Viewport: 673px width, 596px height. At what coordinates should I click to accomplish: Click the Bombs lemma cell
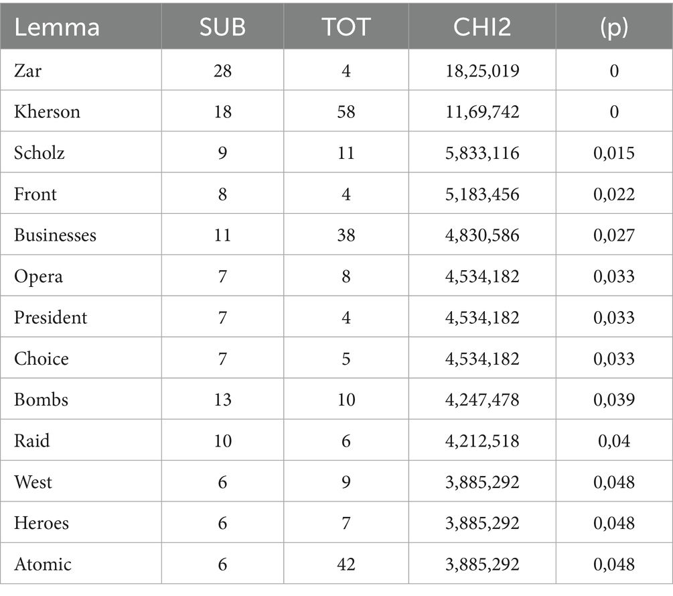tap(41, 400)
